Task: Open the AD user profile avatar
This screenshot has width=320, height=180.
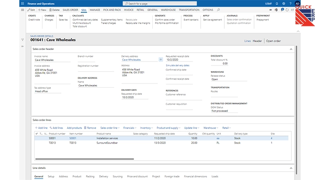Action: [x=297, y=4]
